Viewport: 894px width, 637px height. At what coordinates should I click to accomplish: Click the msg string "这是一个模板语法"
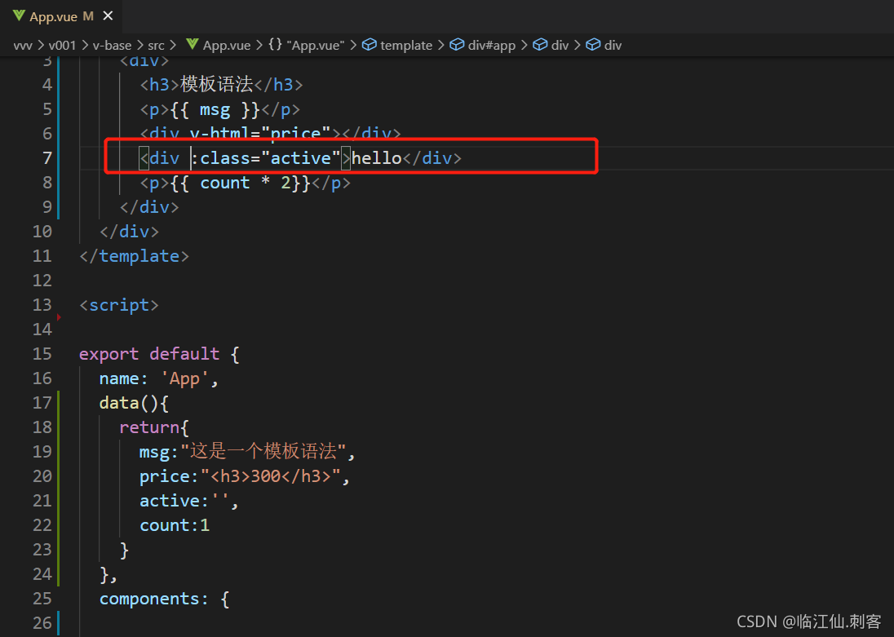pyautogui.click(x=263, y=452)
